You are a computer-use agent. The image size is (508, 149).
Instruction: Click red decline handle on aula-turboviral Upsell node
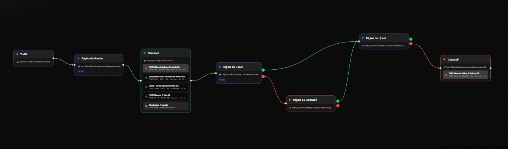coord(263,76)
